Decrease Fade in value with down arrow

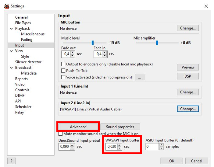coord(105,56)
